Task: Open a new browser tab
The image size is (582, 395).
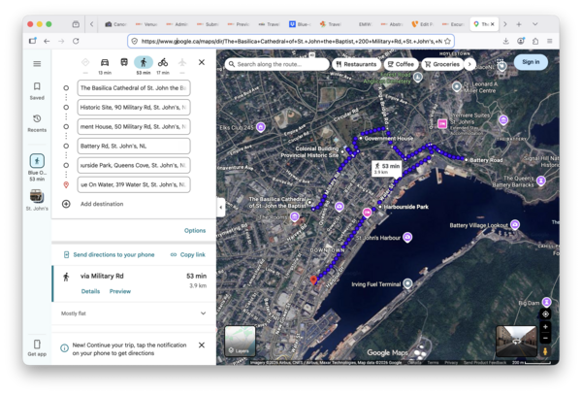Action: (519, 24)
